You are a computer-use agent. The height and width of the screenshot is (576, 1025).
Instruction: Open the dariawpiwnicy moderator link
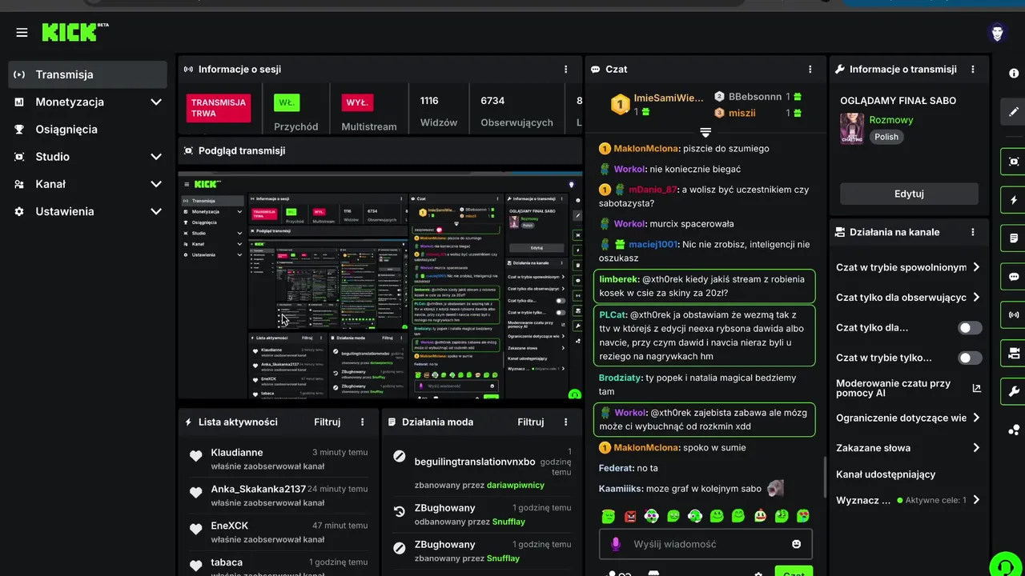tap(515, 485)
